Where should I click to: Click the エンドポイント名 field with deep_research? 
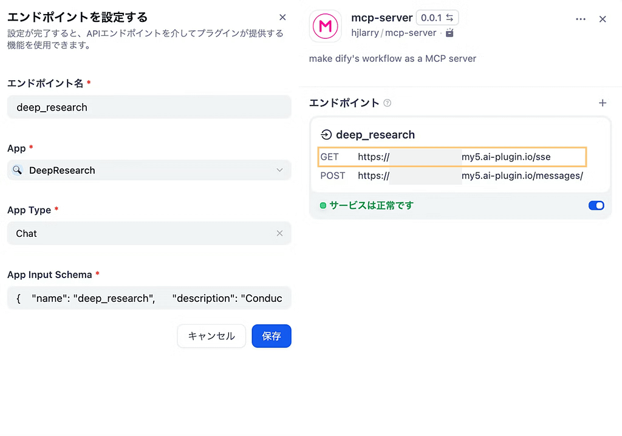tap(149, 107)
